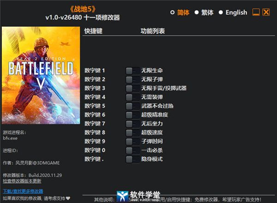Toggle 武器不会过热 weapon overheat switch
Screen dimensions: 277x203
coord(132,106)
